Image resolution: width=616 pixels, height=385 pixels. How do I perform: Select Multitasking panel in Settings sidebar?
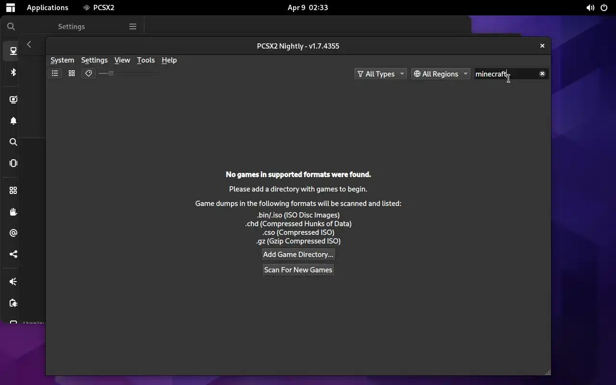pyautogui.click(x=13, y=163)
